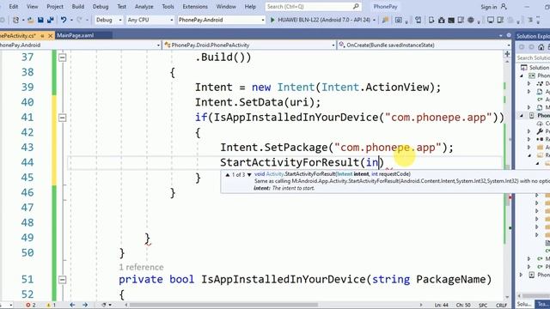
Task: Close the PhonePeActivity.cs tab
Action: tap(50, 35)
